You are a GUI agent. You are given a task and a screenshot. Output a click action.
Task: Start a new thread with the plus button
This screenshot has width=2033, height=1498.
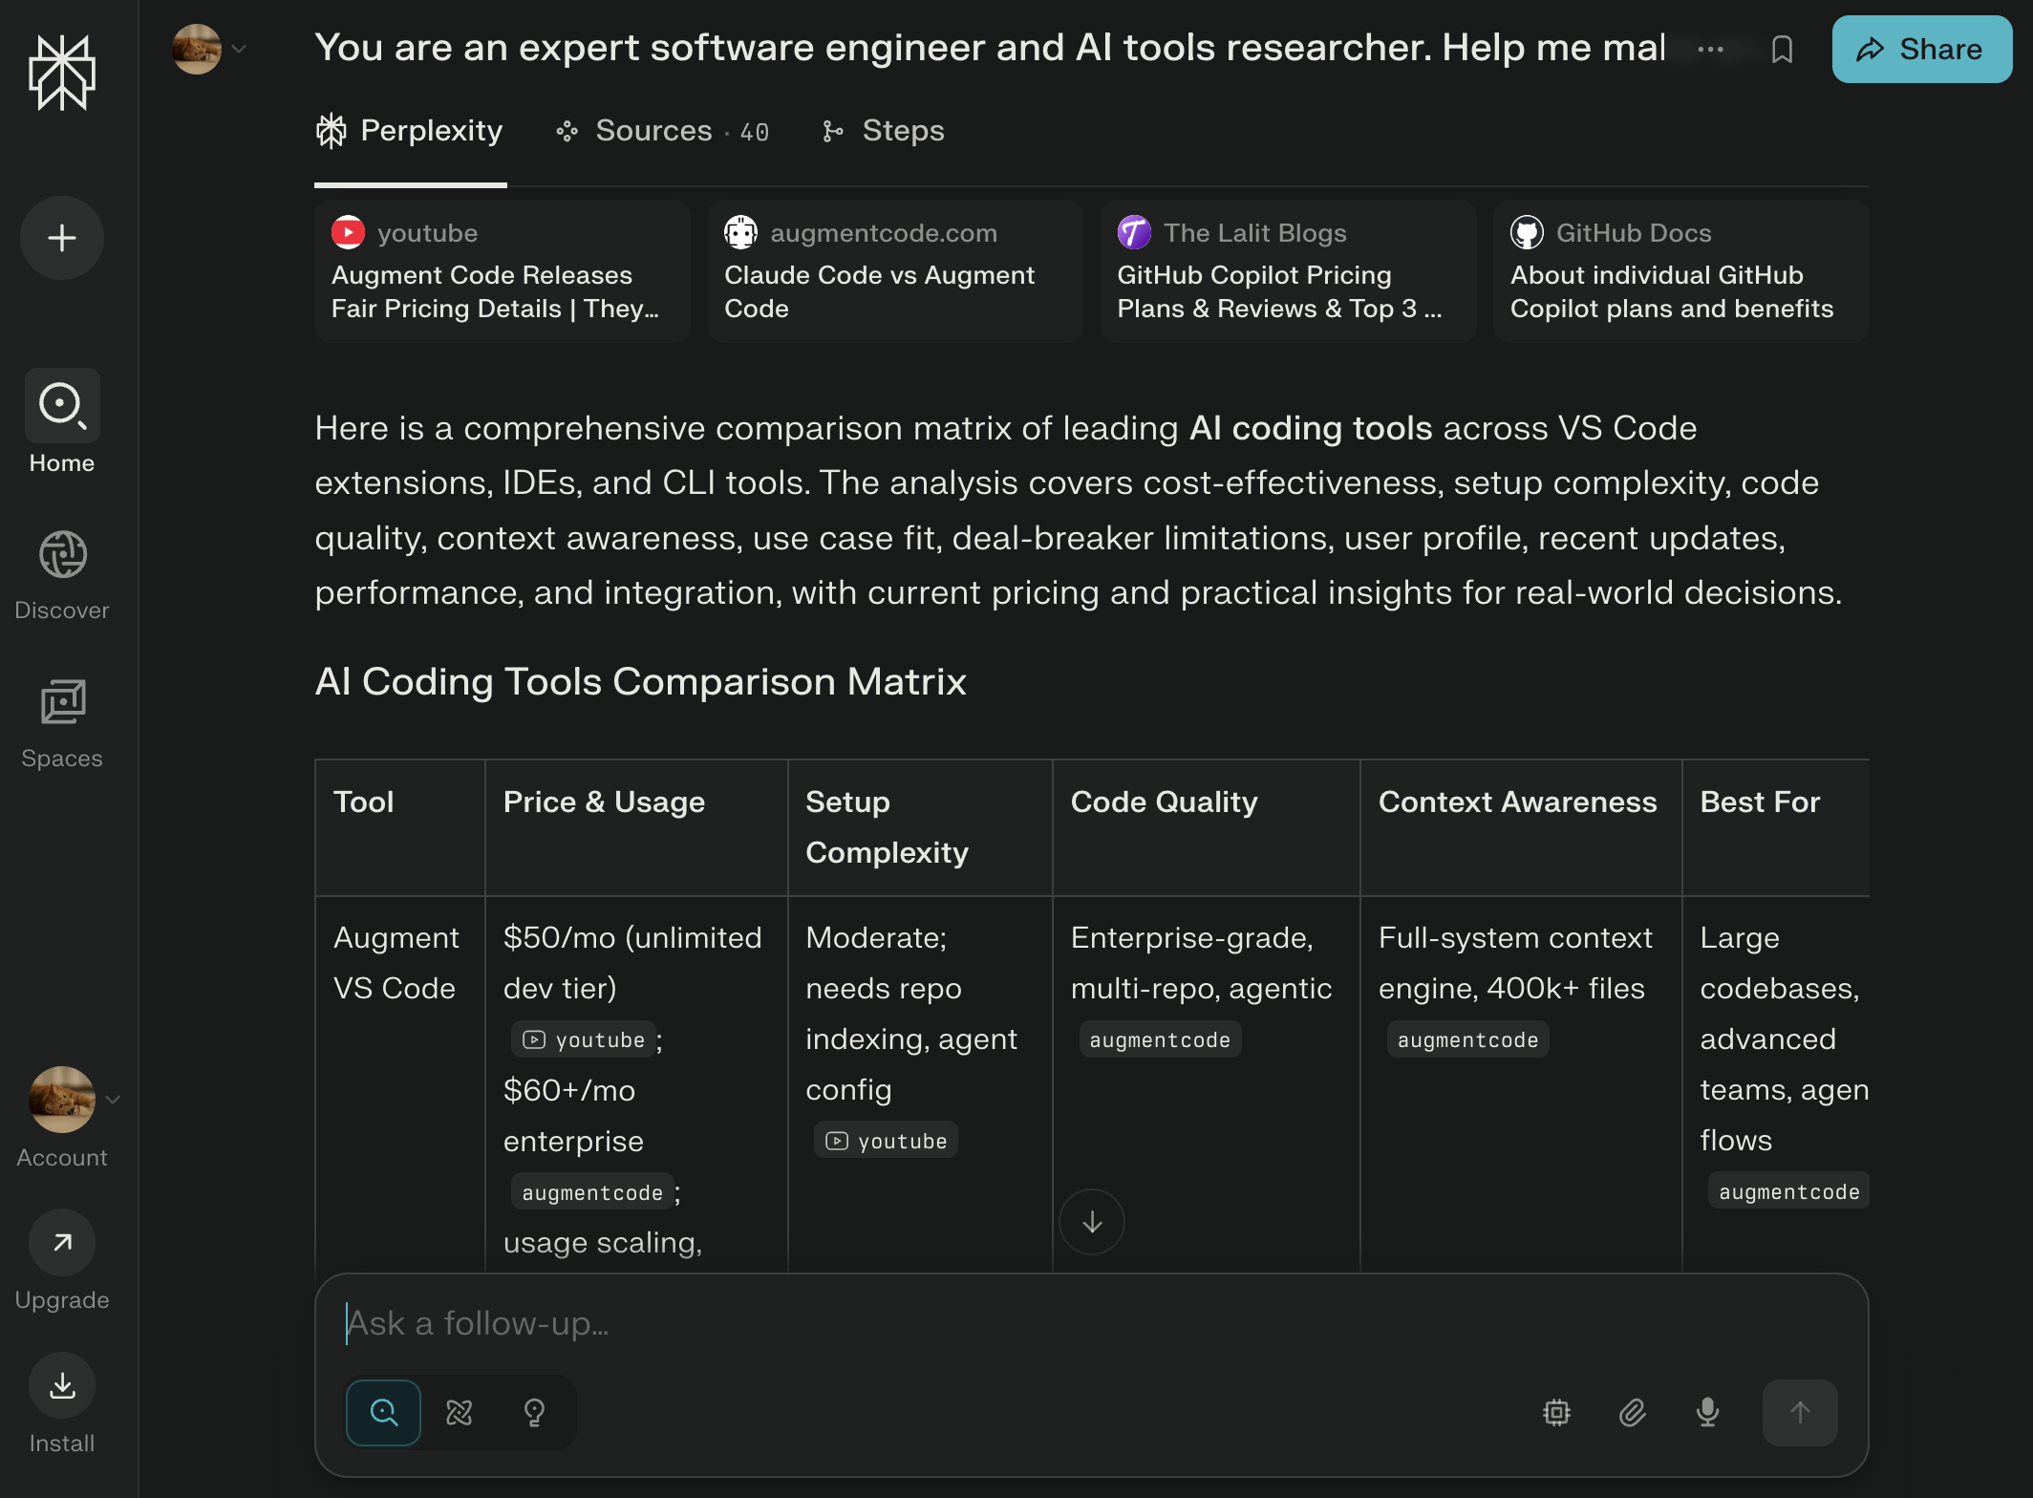[x=62, y=238]
